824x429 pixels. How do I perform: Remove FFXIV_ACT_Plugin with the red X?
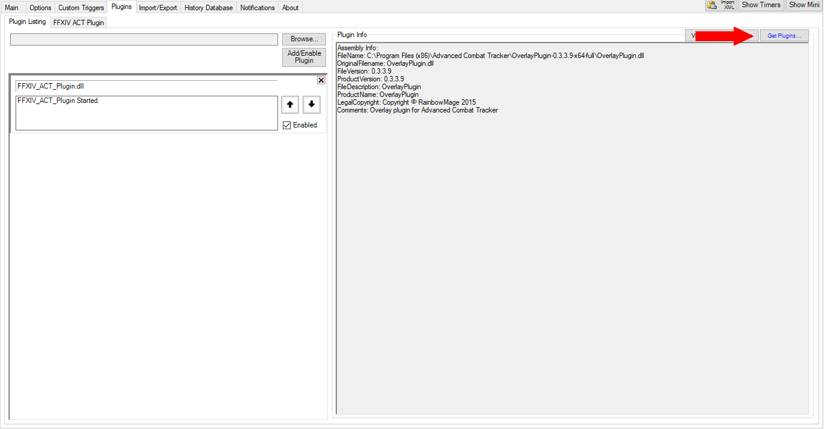pos(321,80)
